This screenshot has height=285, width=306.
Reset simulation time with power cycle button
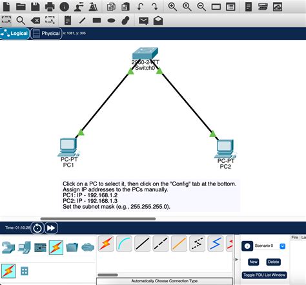(37, 228)
